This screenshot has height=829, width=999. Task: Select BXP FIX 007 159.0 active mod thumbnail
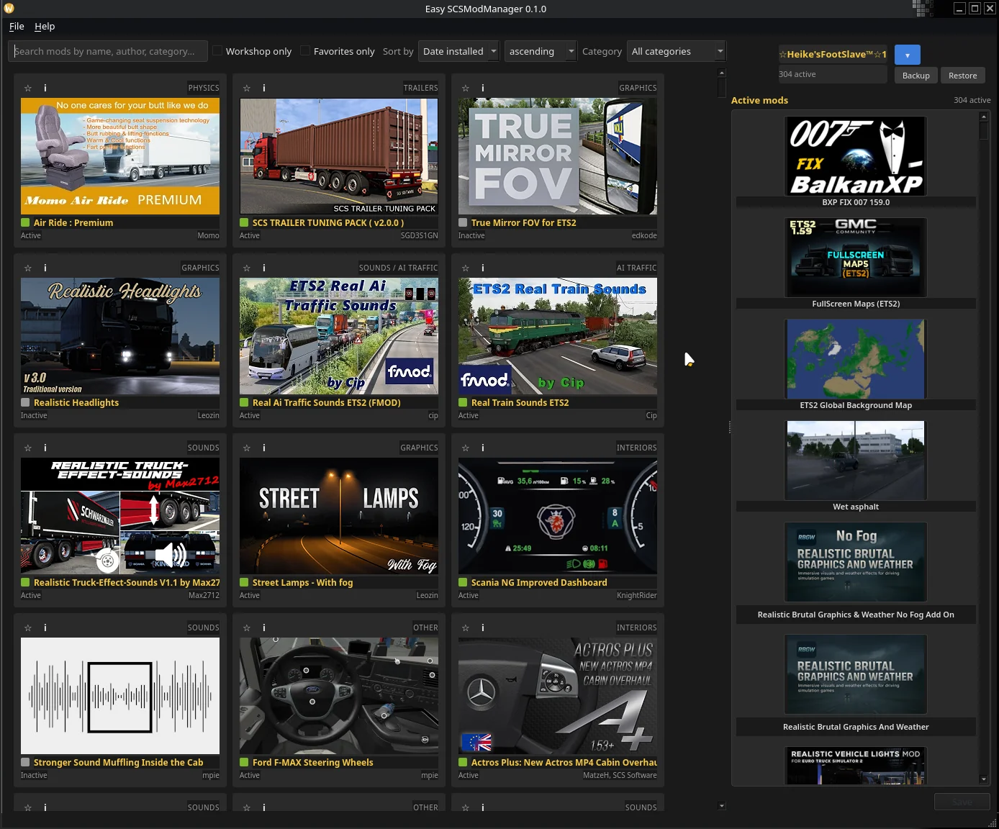[x=856, y=156]
